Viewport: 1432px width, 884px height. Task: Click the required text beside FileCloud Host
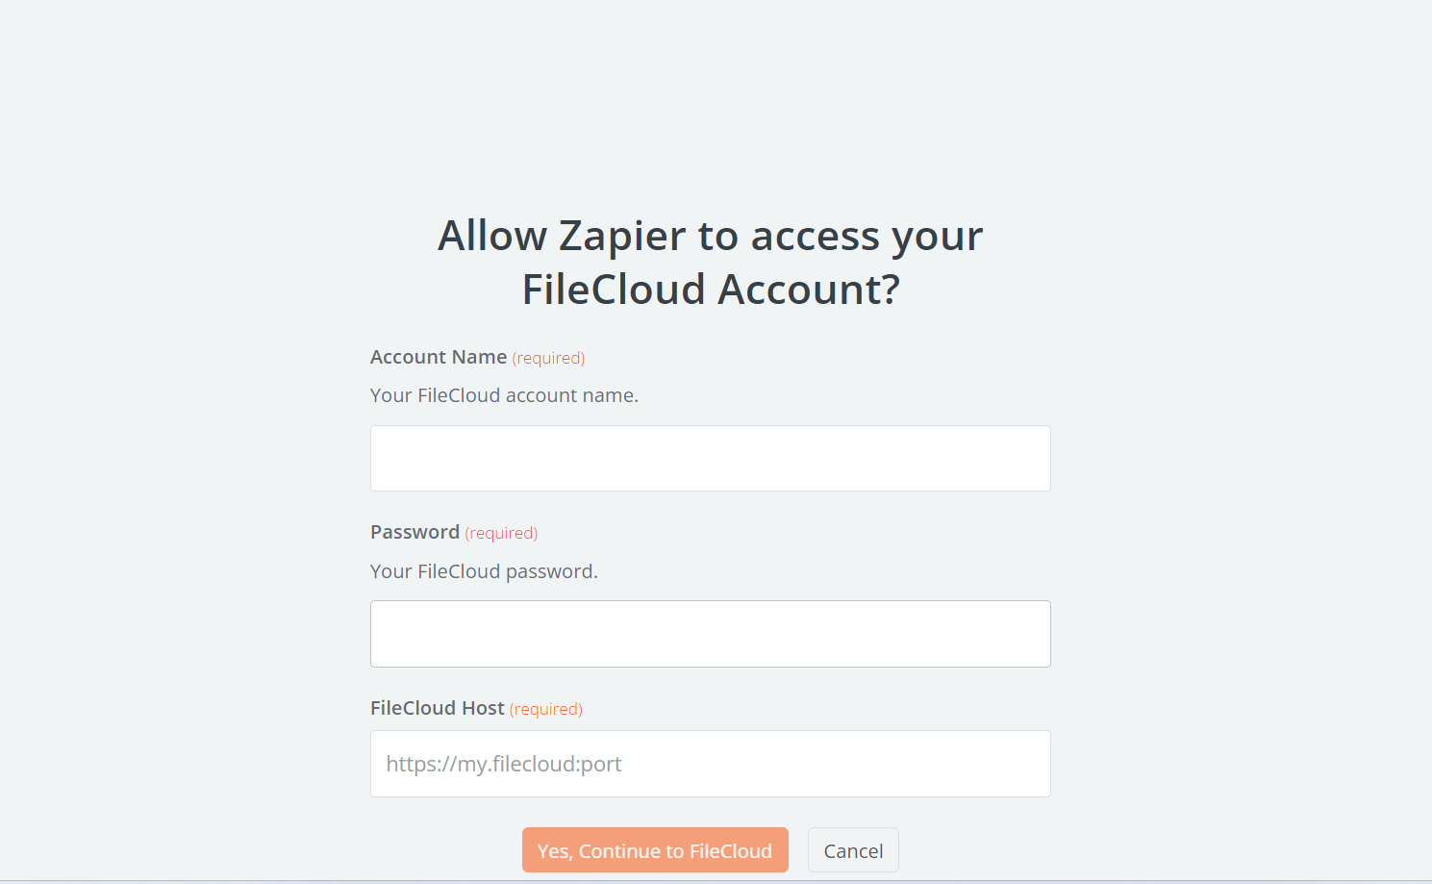point(545,709)
